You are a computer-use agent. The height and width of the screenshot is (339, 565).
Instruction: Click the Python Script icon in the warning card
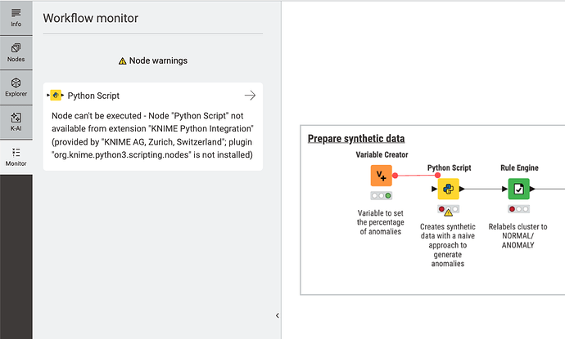click(x=56, y=96)
